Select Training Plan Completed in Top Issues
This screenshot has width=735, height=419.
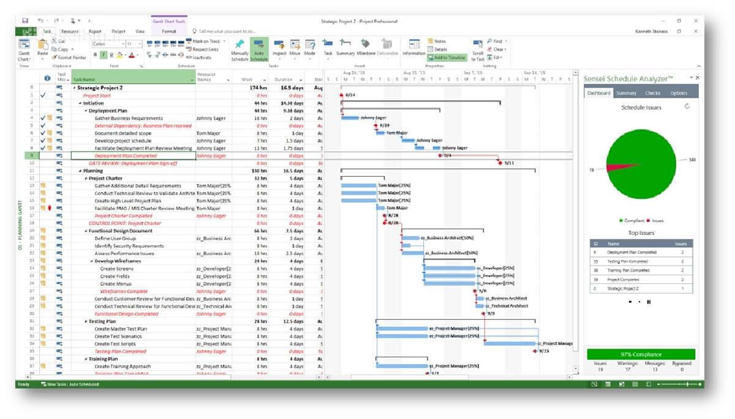tap(641, 270)
